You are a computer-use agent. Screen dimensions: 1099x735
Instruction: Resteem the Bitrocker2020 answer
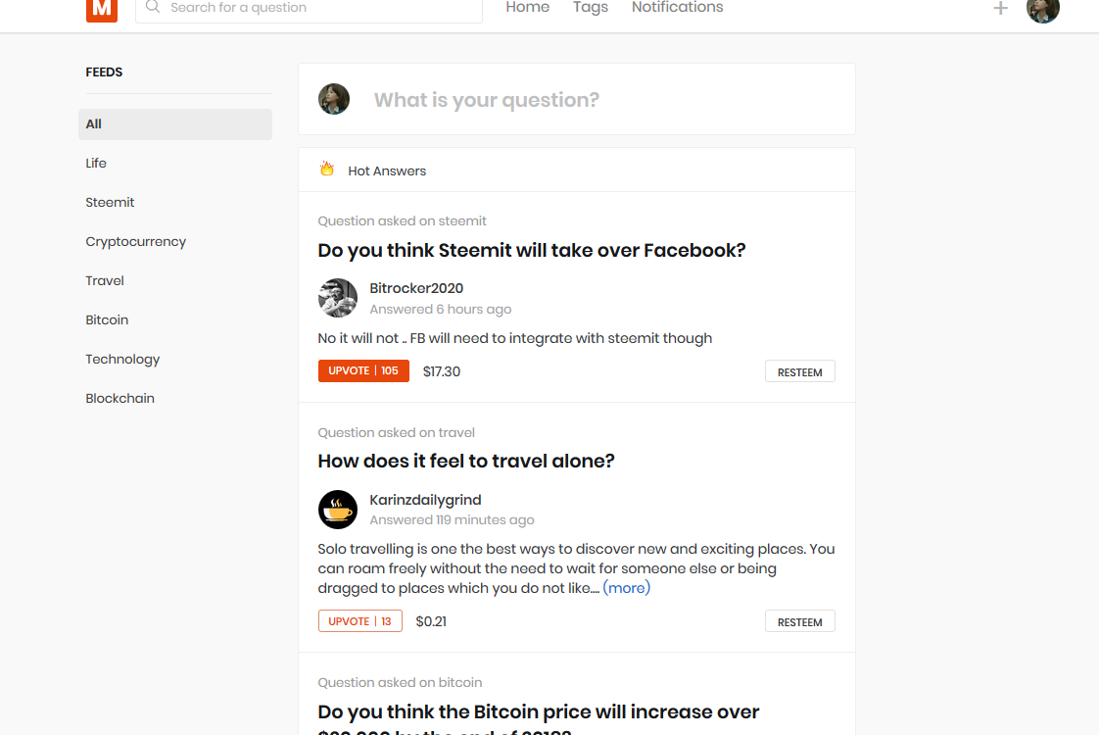point(799,371)
